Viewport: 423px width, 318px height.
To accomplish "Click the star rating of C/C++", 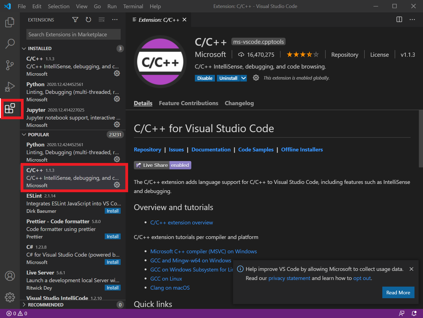I will pos(303,55).
